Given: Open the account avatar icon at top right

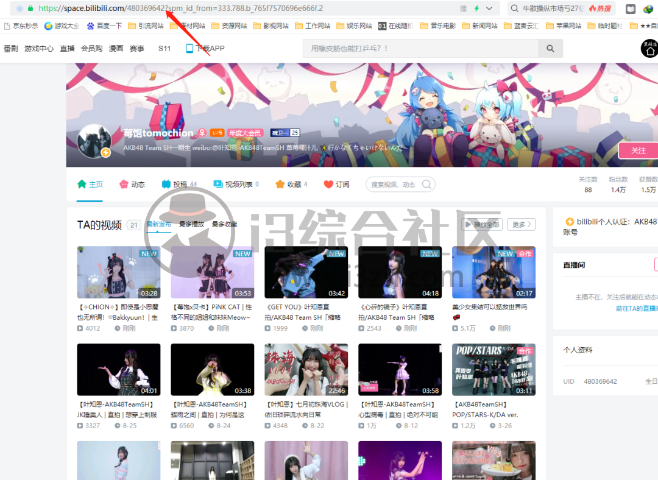Looking at the screenshot, I should [x=649, y=49].
